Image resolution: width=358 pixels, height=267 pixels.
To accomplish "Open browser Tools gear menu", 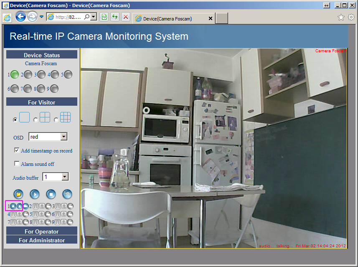I will pos(351,17).
